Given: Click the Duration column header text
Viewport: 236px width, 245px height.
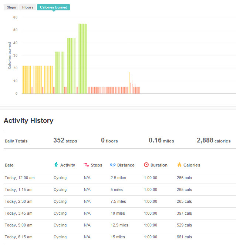Looking at the screenshot, I should tap(159, 165).
